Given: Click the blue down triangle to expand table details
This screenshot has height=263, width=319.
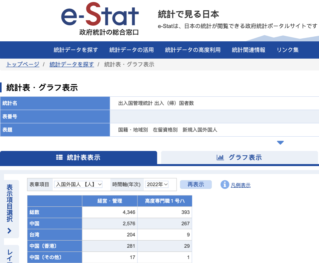Looking at the screenshot, I should point(280,142).
